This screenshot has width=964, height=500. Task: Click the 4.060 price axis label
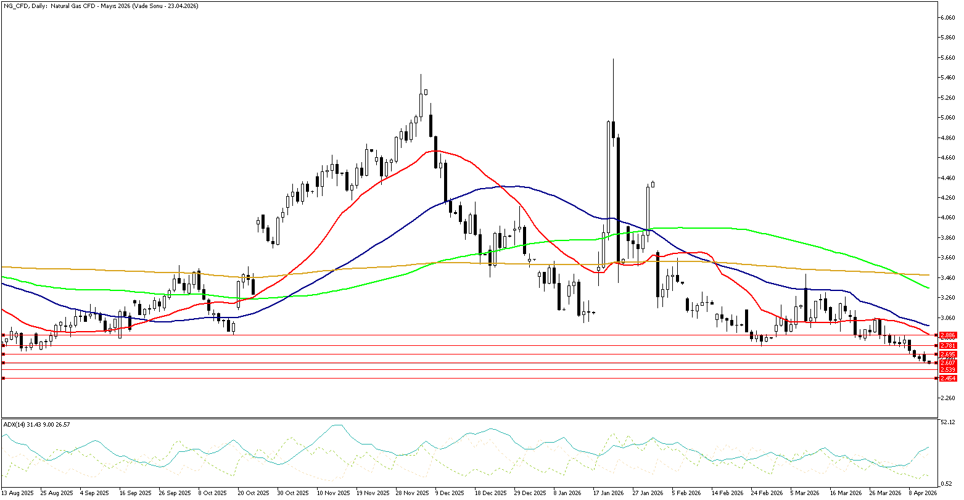(x=948, y=218)
